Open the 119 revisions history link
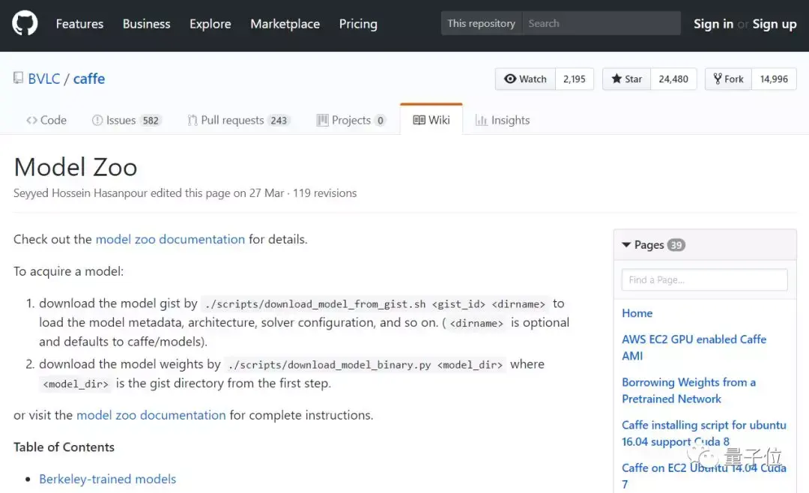Viewport: 809px width, 493px height. (x=324, y=193)
